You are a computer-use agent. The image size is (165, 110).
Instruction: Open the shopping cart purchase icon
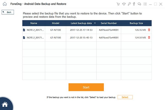point(118,4)
